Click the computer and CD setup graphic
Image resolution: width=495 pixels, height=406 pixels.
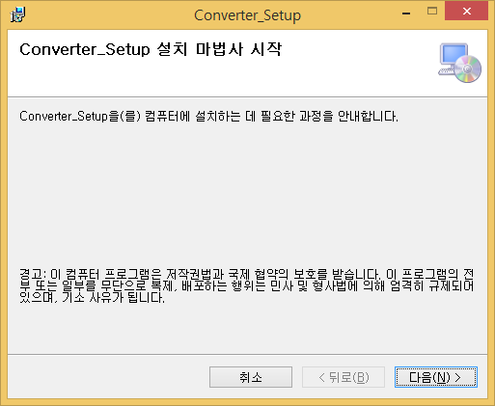(x=459, y=63)
